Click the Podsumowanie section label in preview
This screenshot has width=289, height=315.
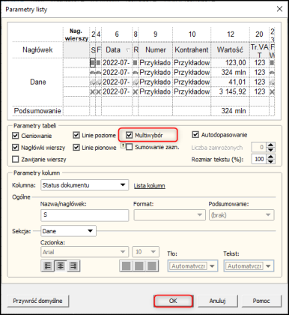coord(37,111)
